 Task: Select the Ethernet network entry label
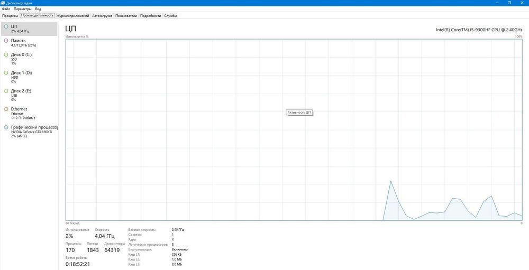(19, 109)
